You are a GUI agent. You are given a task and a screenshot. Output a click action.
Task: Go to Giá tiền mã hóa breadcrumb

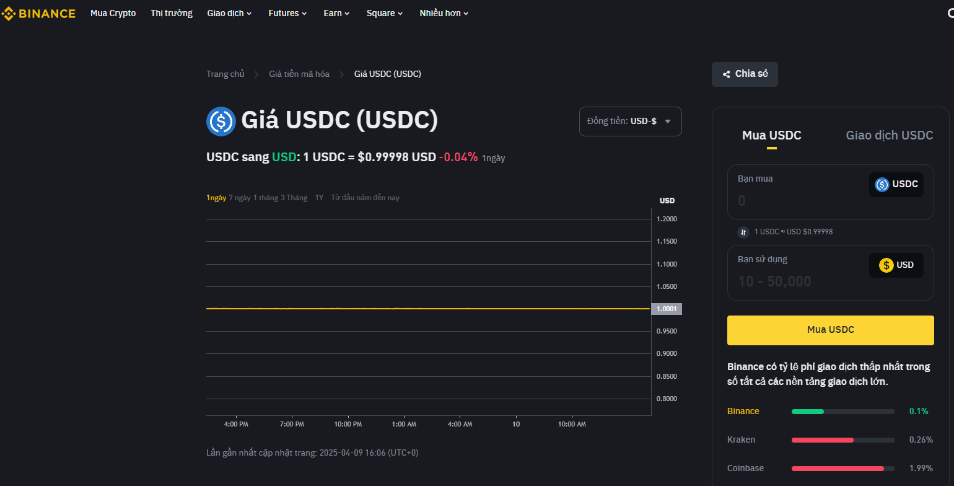click(299, 74)
